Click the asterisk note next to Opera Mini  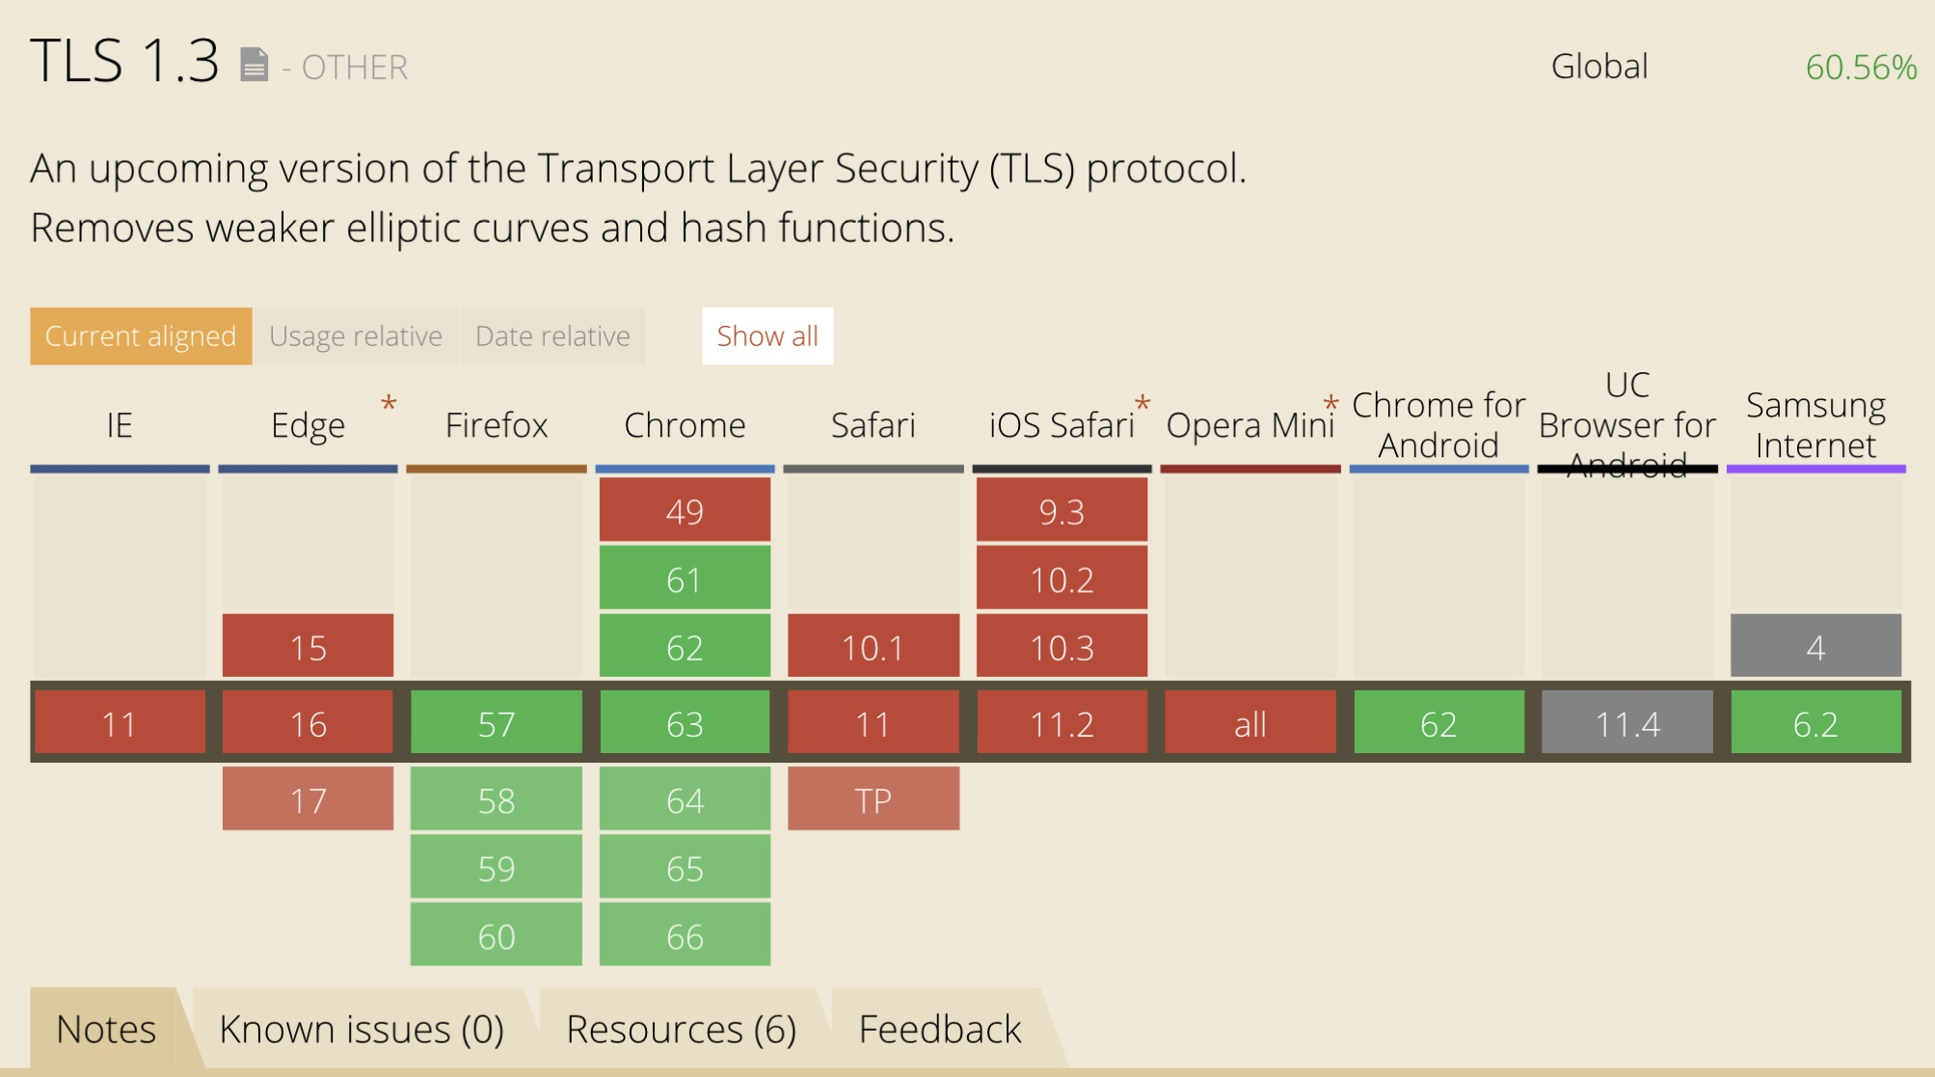click(x=1330, y=404)
